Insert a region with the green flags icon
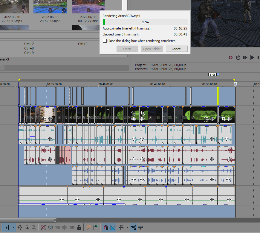The width and height of the screenshot is (260, 233). click(x=96, y=228)
